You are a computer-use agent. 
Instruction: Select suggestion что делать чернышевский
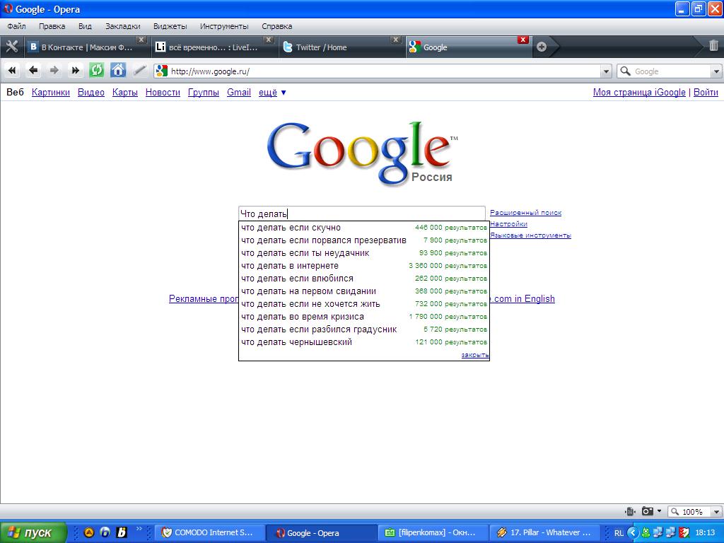click(x=364, y=342)
